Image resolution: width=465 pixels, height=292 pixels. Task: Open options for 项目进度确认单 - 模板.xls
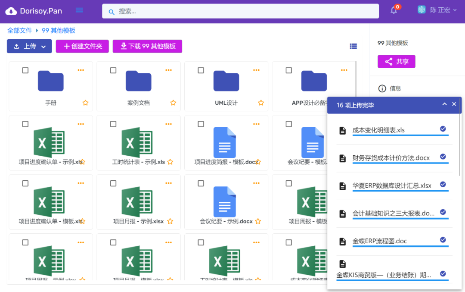click(x=81, y=183)
